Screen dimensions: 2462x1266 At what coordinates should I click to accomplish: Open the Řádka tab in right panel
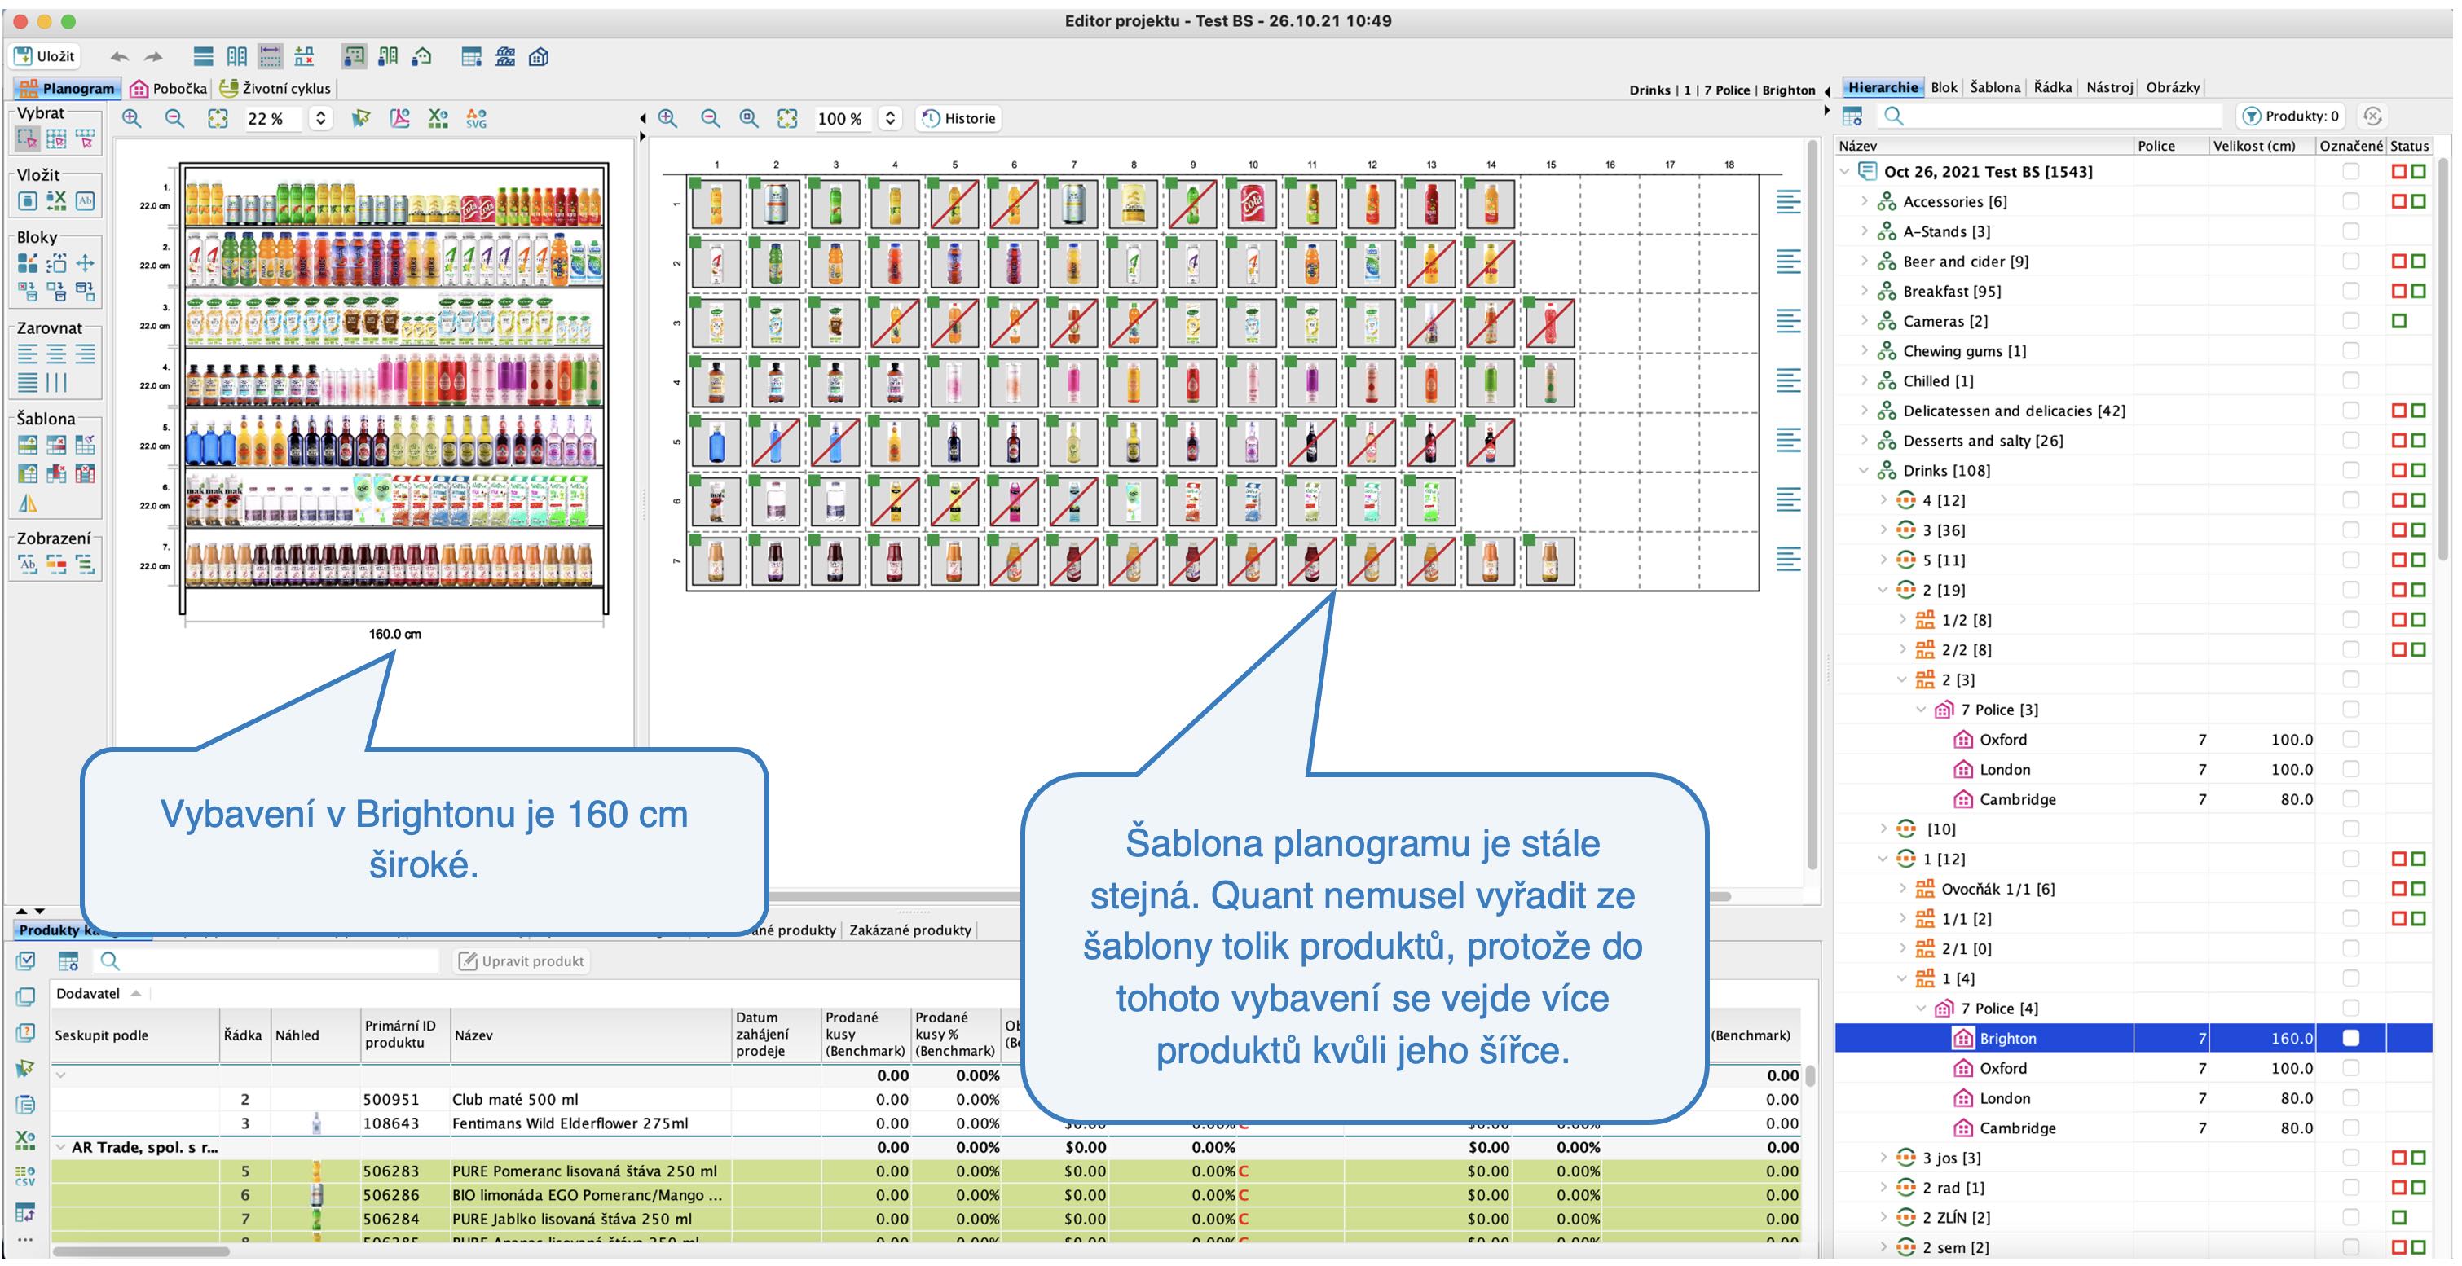coord(2052,87)
